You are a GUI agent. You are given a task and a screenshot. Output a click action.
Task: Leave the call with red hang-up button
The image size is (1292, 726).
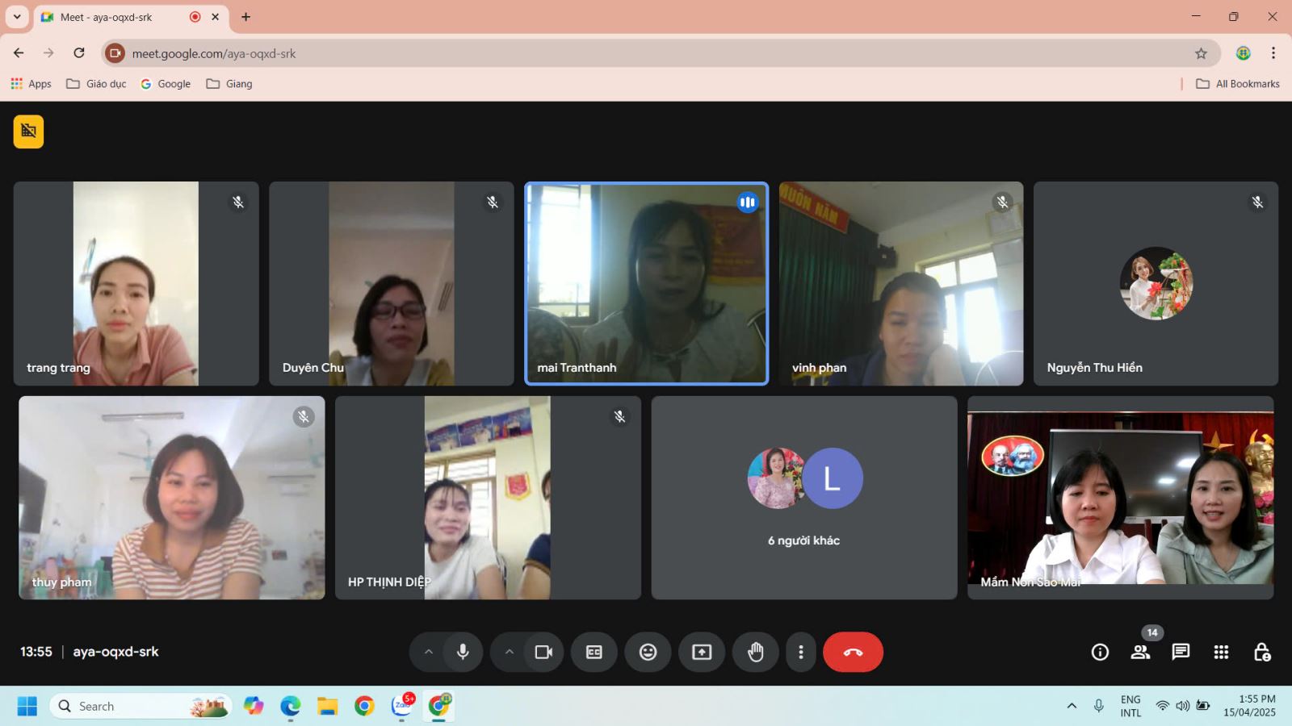(853, 652)
